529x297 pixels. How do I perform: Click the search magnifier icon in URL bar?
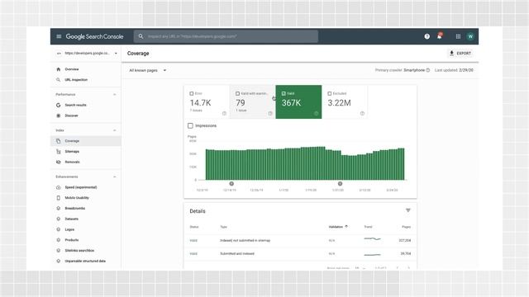[141, 36]
